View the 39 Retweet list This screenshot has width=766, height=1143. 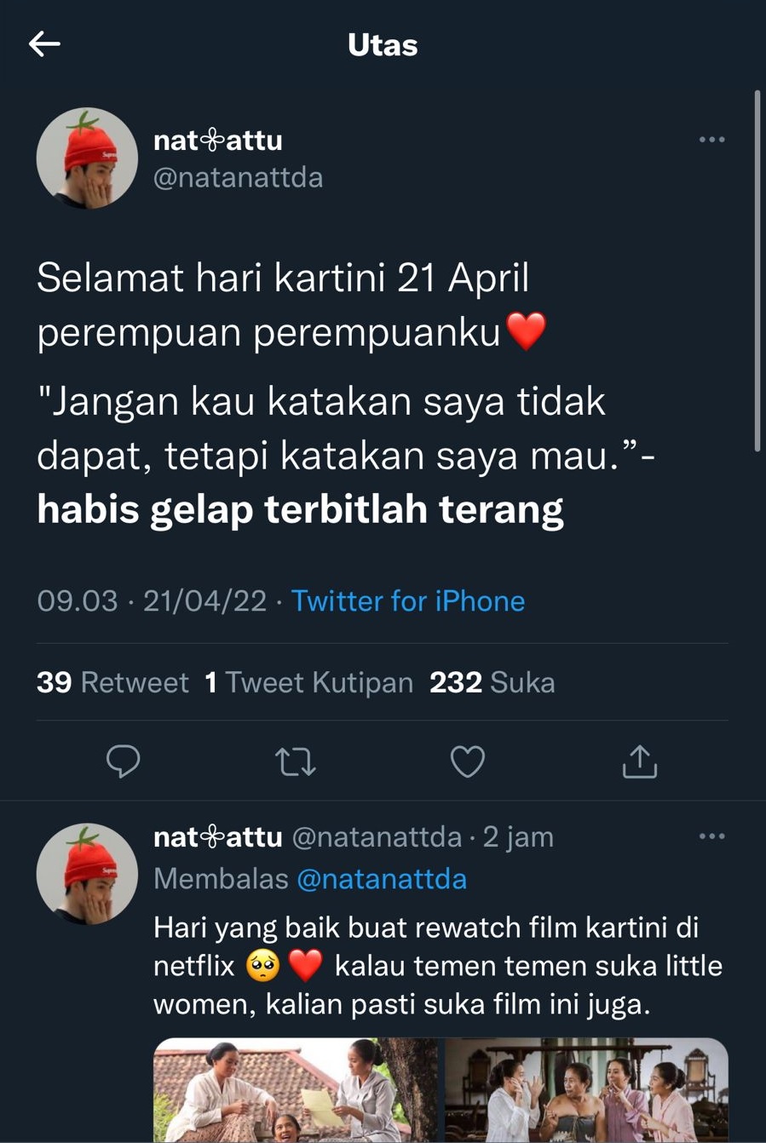click(x=112, y=682)
